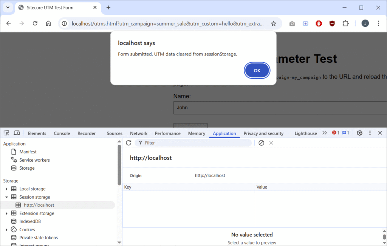Image resolution: width=387 pixels, height=246 pixels.
Task: Switch to the Elements tab
Action: coord(37,133)
